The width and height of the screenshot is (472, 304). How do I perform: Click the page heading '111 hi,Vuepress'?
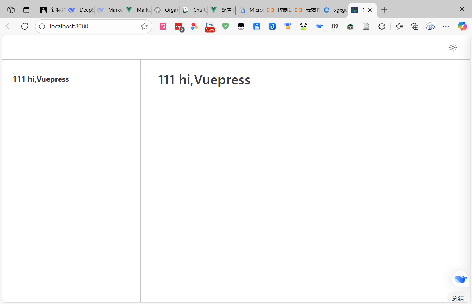coord(204,80)
